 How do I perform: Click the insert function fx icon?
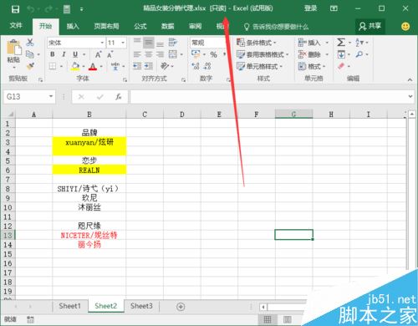(119, 97)
